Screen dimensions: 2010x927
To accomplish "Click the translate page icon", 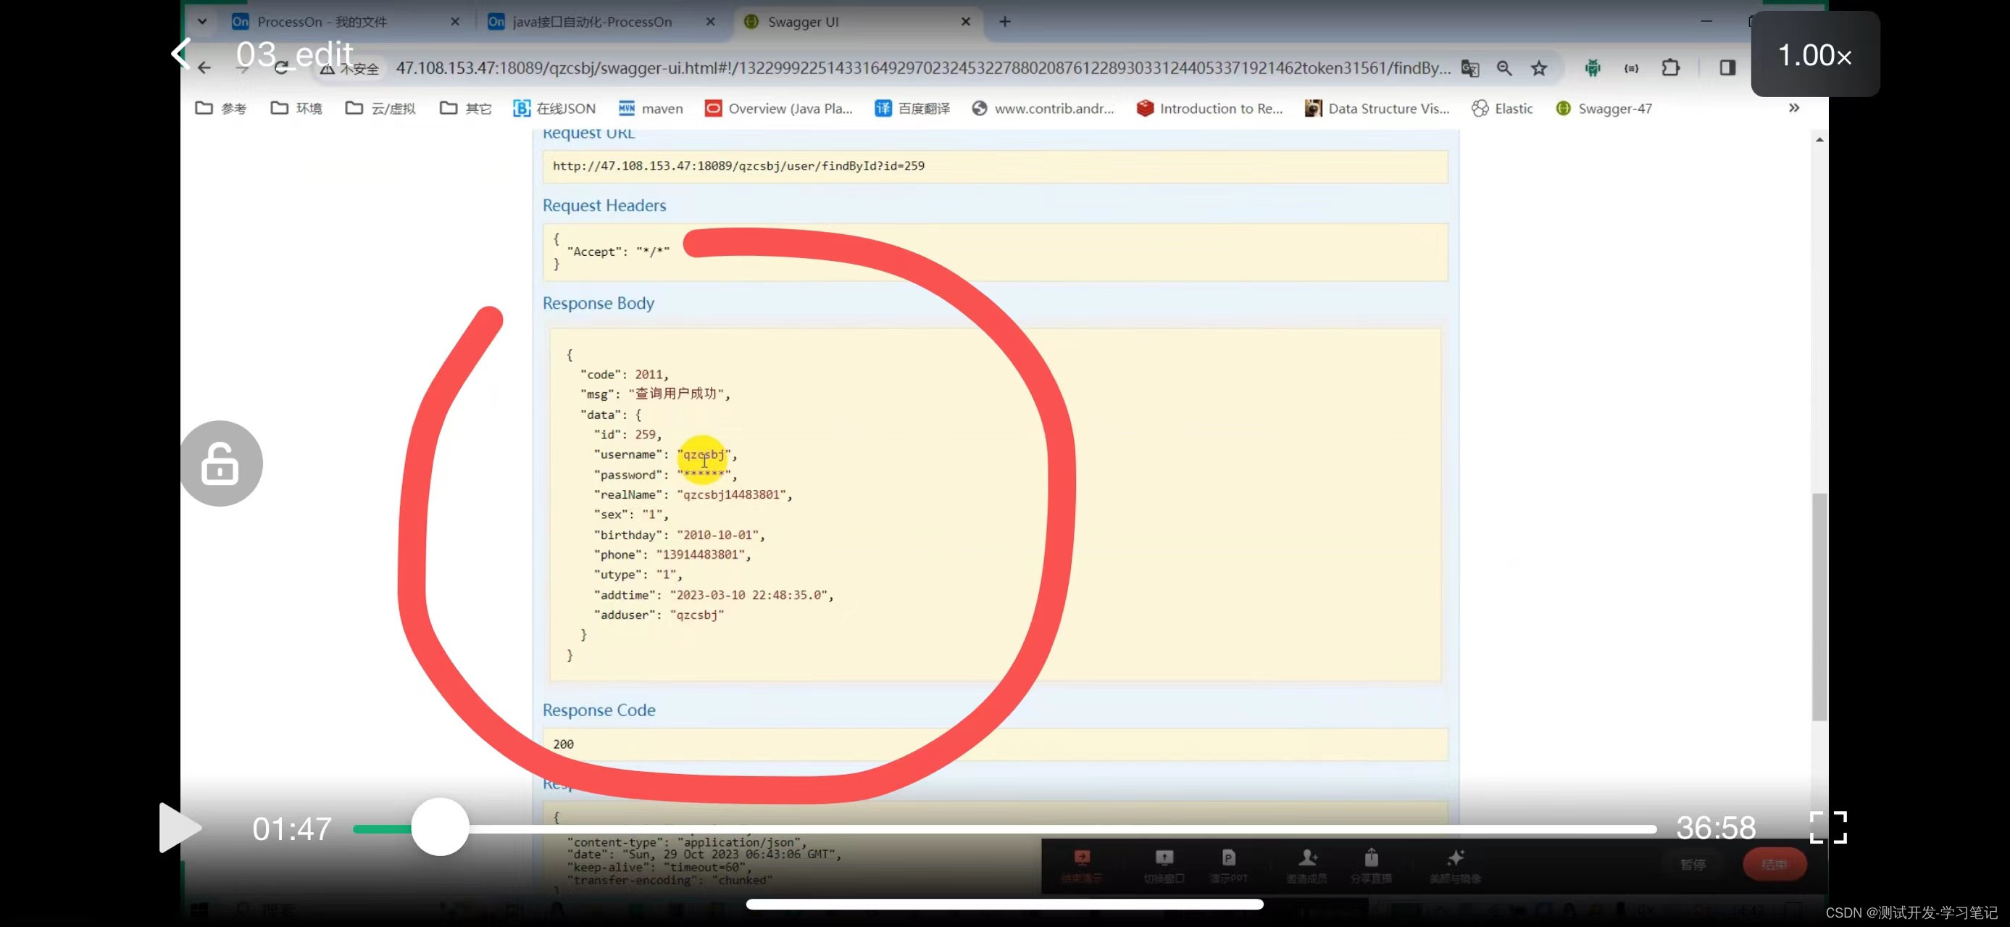I will pyautogui.click(x=1470, y=68).
